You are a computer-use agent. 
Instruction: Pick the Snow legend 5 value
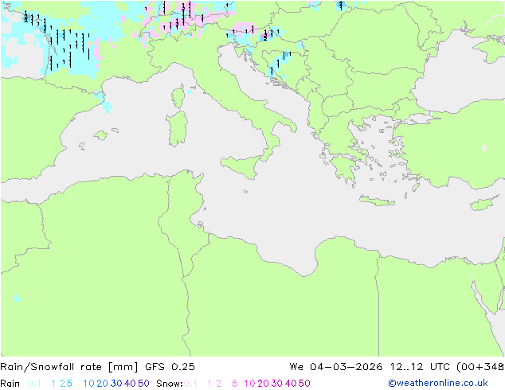click(234, 384)
